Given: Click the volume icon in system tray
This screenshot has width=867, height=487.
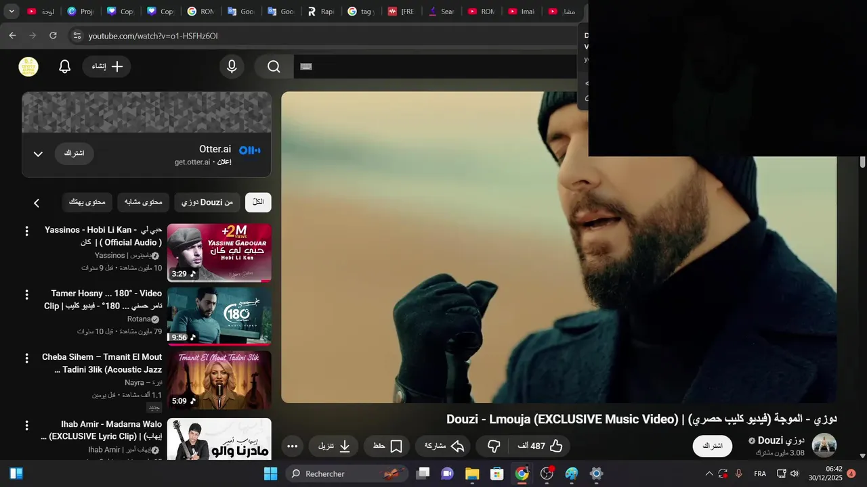Looking at the screenshot, I should point(795,473).
